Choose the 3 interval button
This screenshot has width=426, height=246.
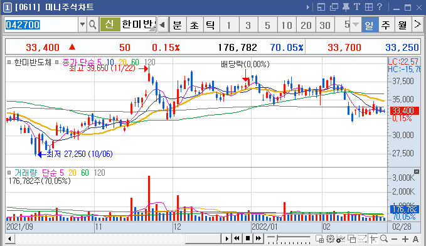point(248,25)
